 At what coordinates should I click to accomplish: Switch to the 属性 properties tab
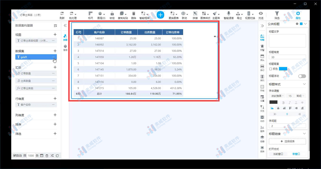298,15
